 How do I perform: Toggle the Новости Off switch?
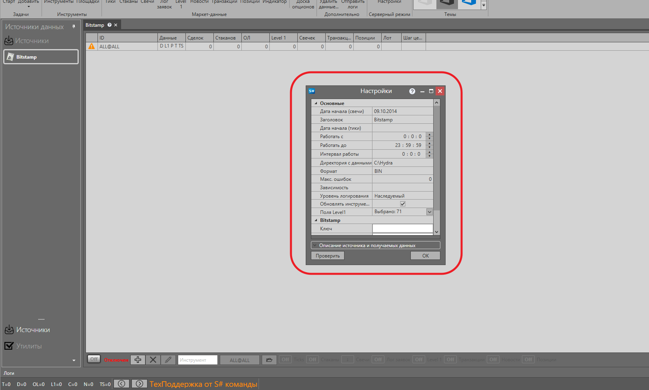click(493, 359)
